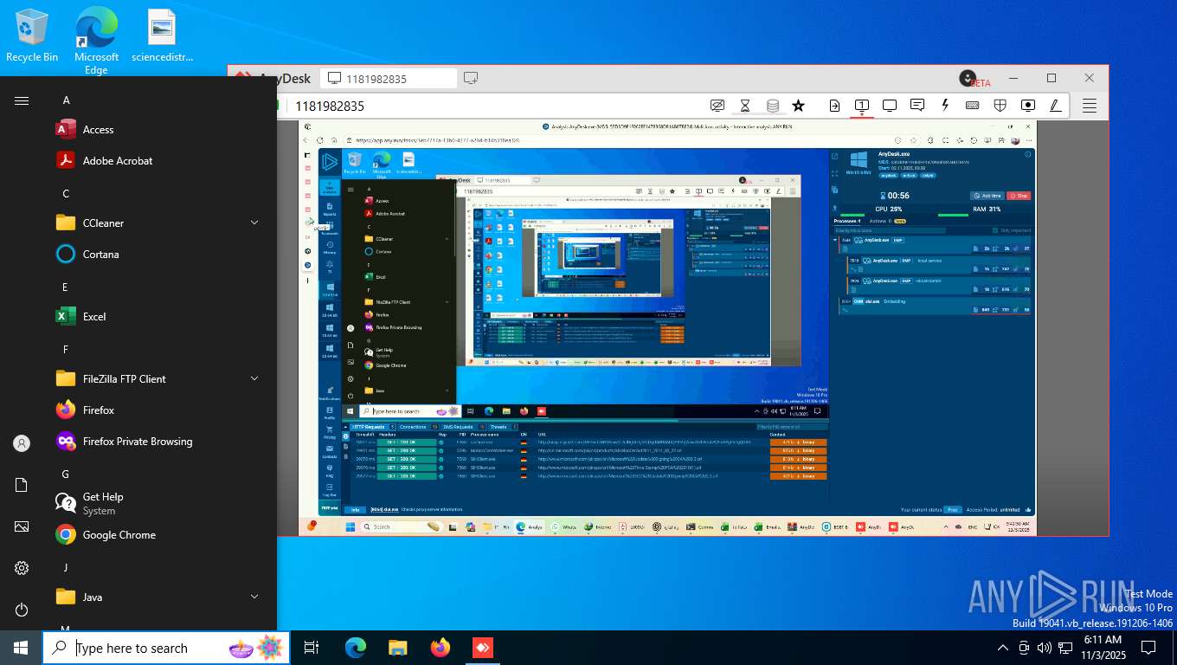Open AnyDesk display settings monitor icon
The height and width of the screenshot is (665, 1177).
(890, 106)
